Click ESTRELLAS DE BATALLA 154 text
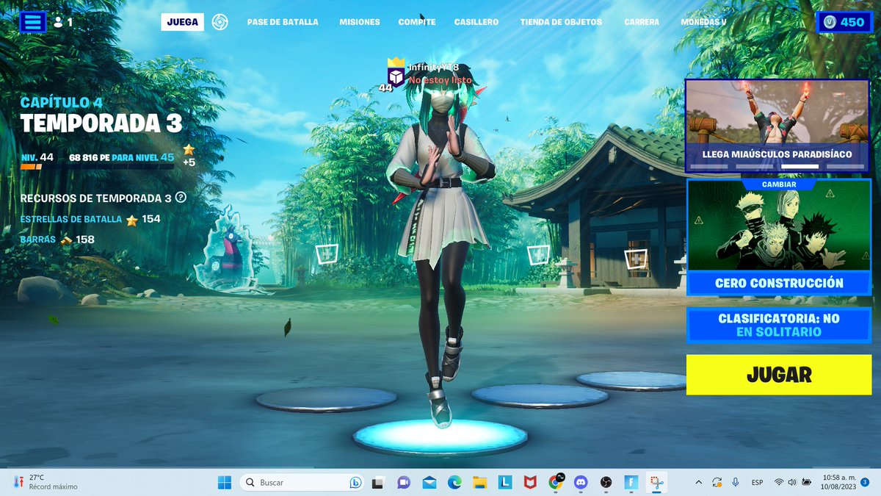This screenshot has height=496, width=881. (x=90, y=219)
